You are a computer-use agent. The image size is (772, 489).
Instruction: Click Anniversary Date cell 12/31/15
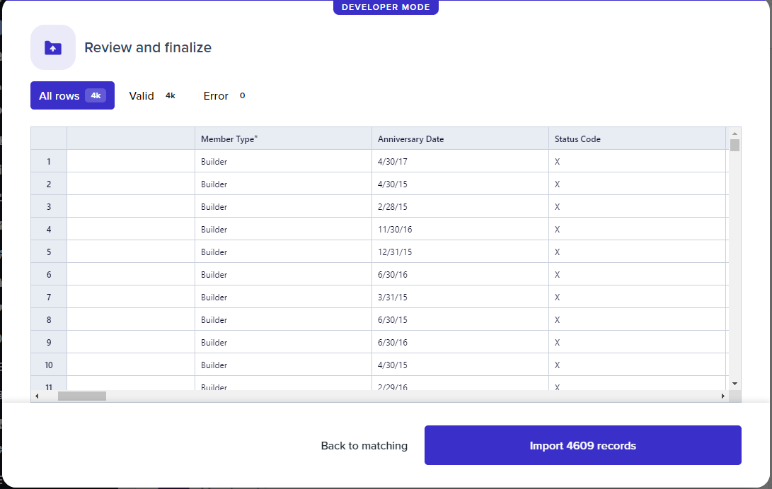[461, 252]
